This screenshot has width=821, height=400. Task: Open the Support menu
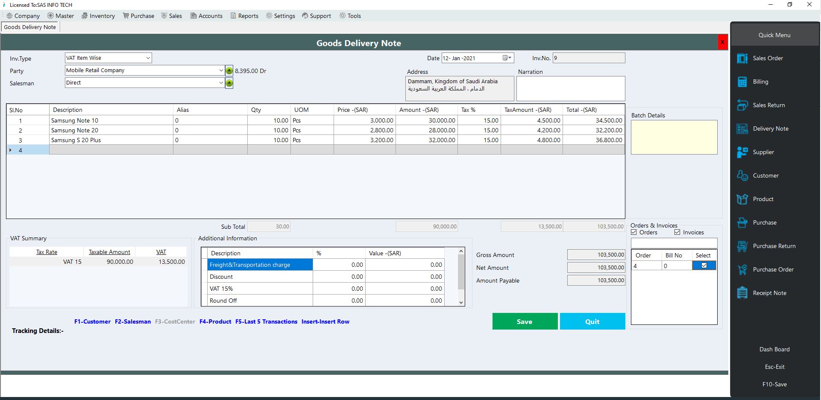(317, 16)
